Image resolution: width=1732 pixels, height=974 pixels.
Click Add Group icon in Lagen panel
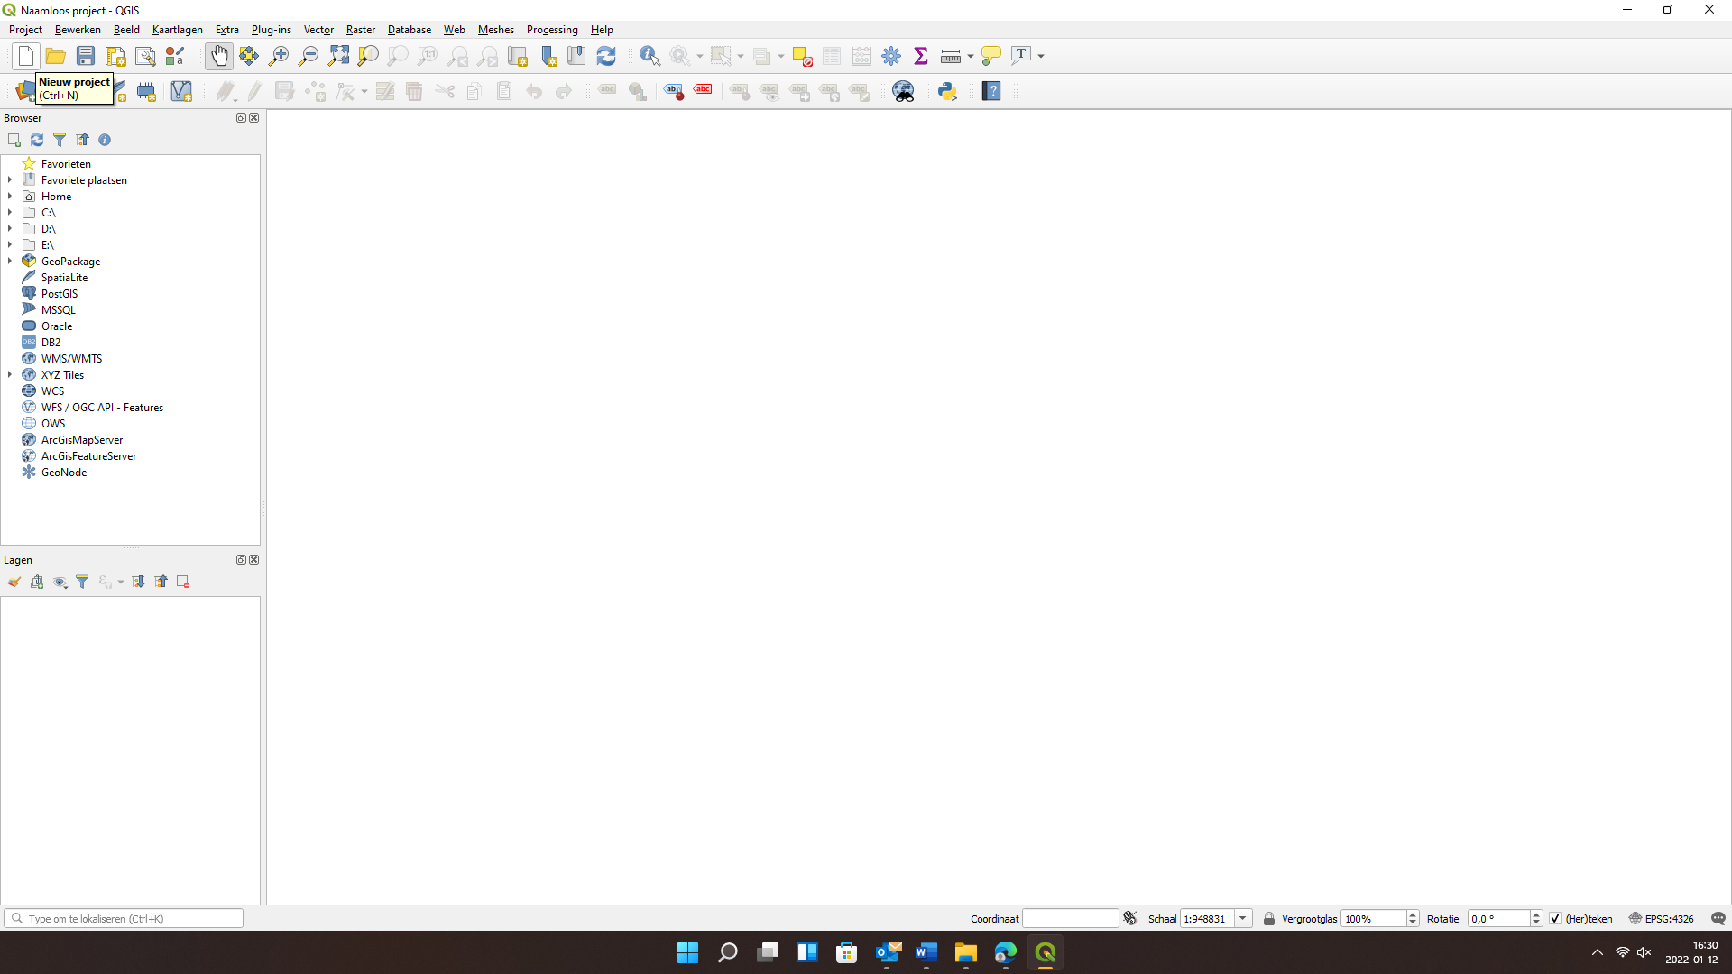click(37, 582)
